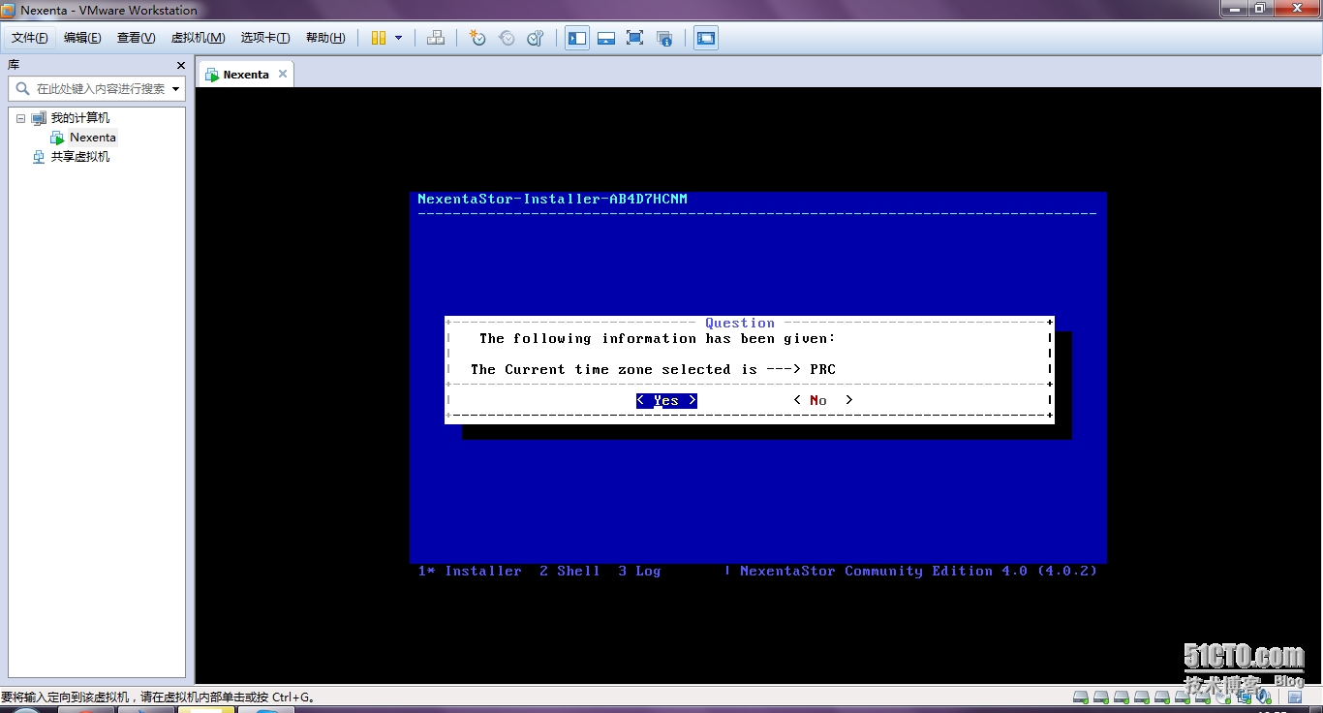Open the snapshot manager
The image size is (1323, 713).
point(536,38)
